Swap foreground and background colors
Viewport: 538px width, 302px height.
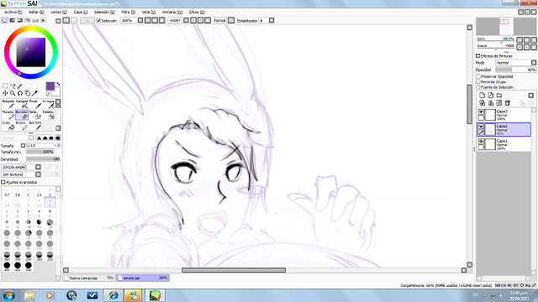[x=58, y=84]
